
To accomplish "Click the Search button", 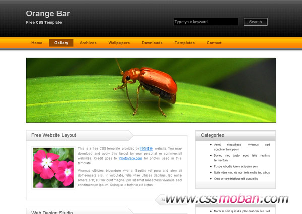I will 256,22.
